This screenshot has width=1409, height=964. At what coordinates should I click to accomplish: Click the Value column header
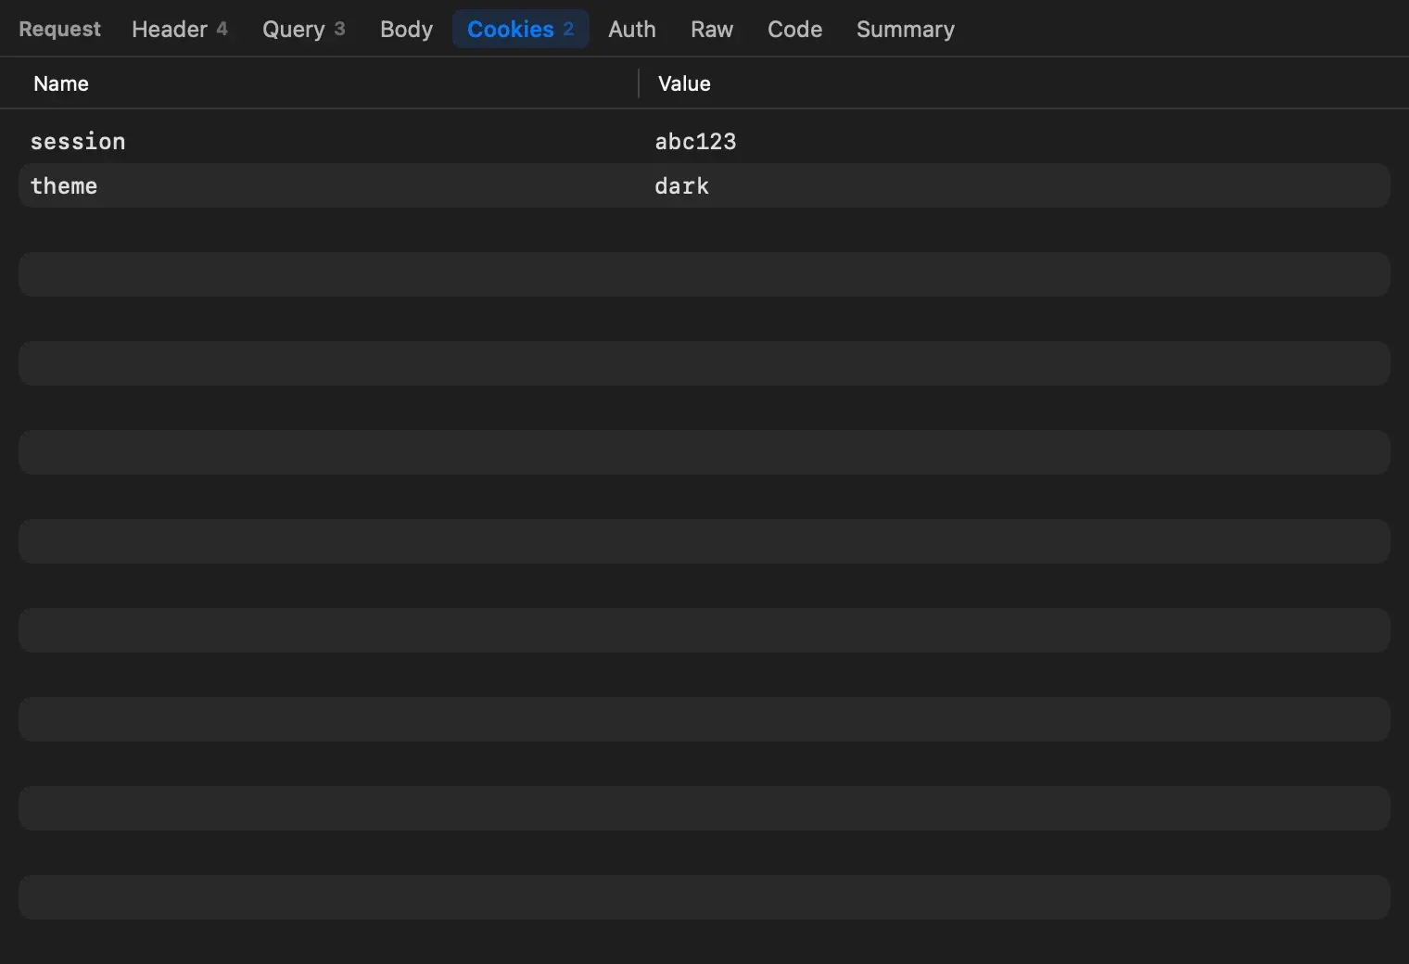[x=684, y=83]
